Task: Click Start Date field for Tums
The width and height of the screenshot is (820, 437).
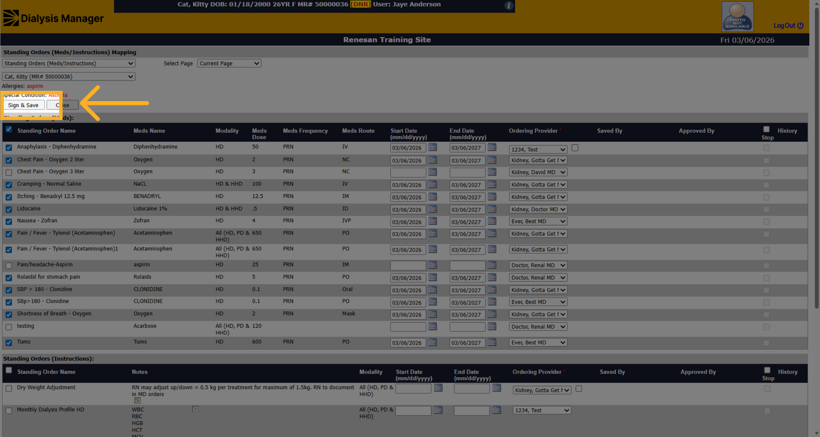Action: pos(408,343)
